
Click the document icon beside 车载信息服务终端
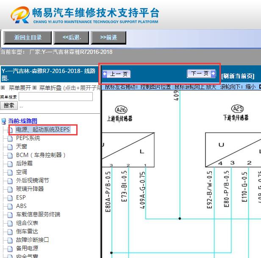point(10,215)
